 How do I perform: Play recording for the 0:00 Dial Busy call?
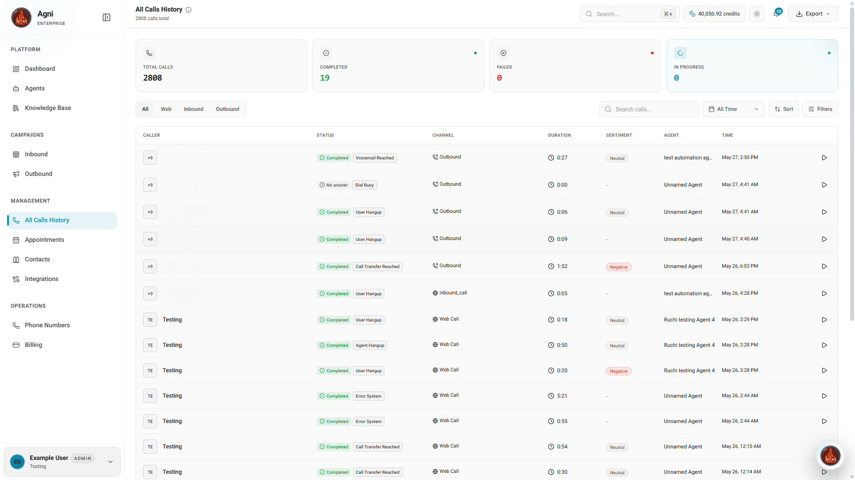click(824, 185)
